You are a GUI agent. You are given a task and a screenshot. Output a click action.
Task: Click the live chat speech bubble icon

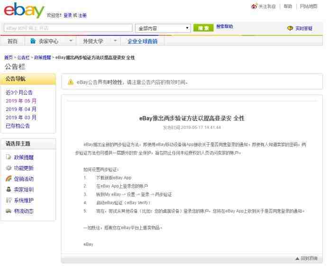290,28
